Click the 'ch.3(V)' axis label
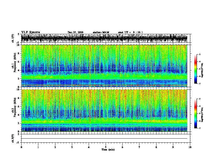 click(x=13, y=138)
